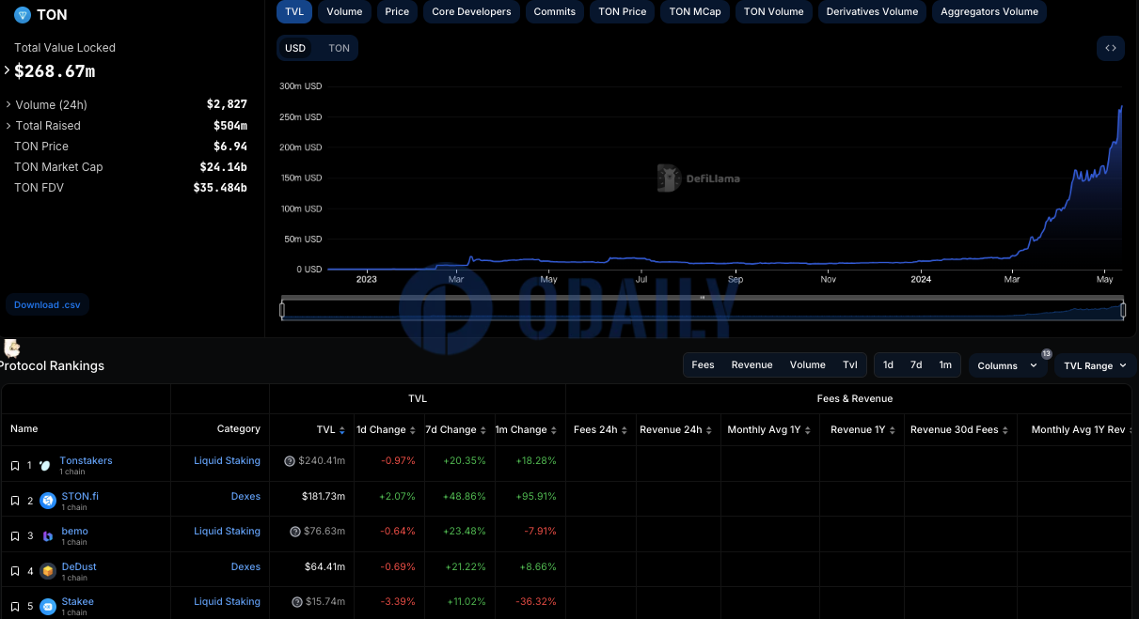Open the Columns dropdown
Viewport: 1139px width, 619px height.
point(1008,365)
